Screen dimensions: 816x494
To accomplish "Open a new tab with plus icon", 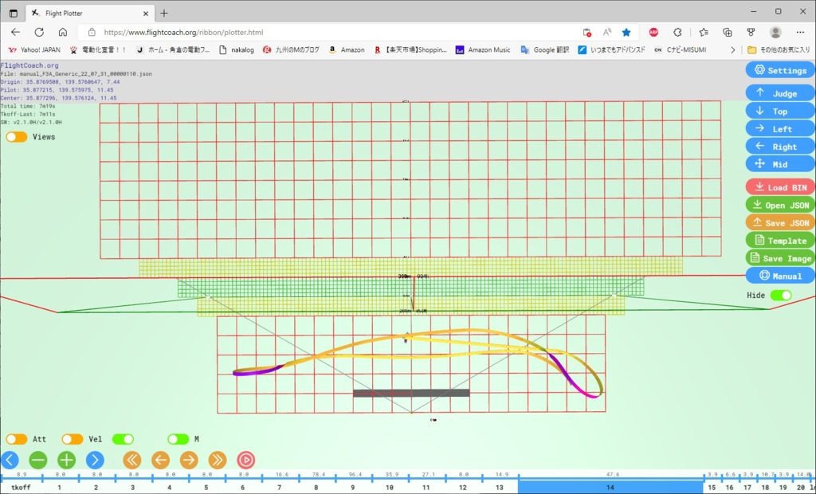I will pos(164,13).
